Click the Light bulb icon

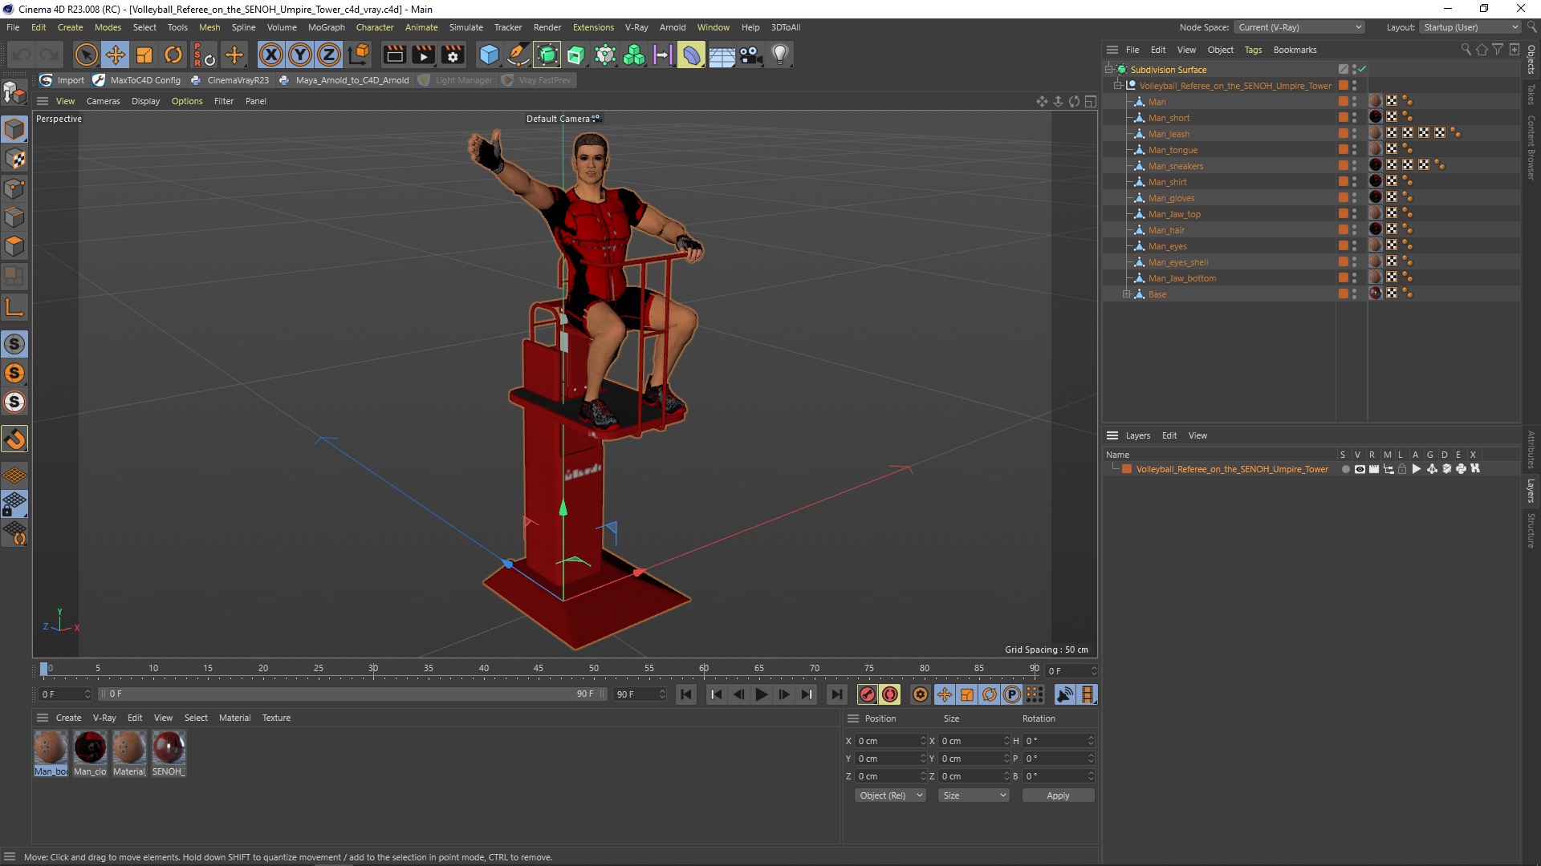coord(779,55)
